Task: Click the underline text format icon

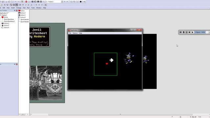Action: [x=29, y=5]
